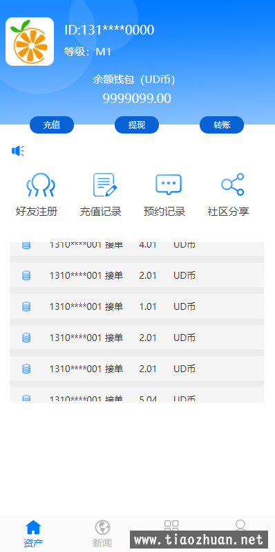Screen dimensions: 275x552
Task: Click the 余额钱包 (UD币) label
Action: pyautogui.click(x=134, y=80)
